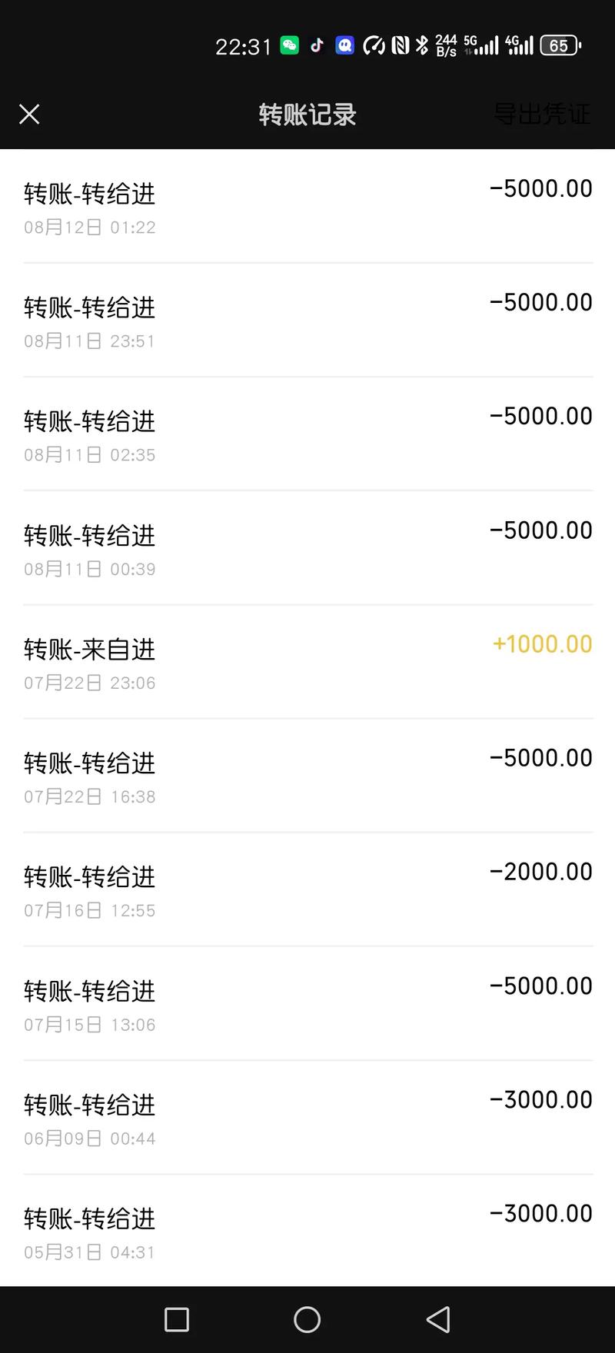Open the 06月09日 00:44 transfer record

coord(307,1117)
